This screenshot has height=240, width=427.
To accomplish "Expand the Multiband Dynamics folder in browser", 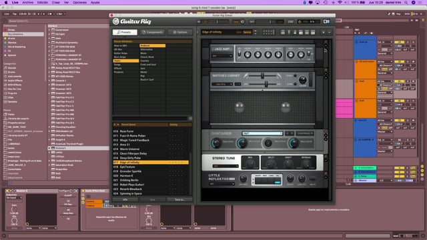I will tap(49, 43).
